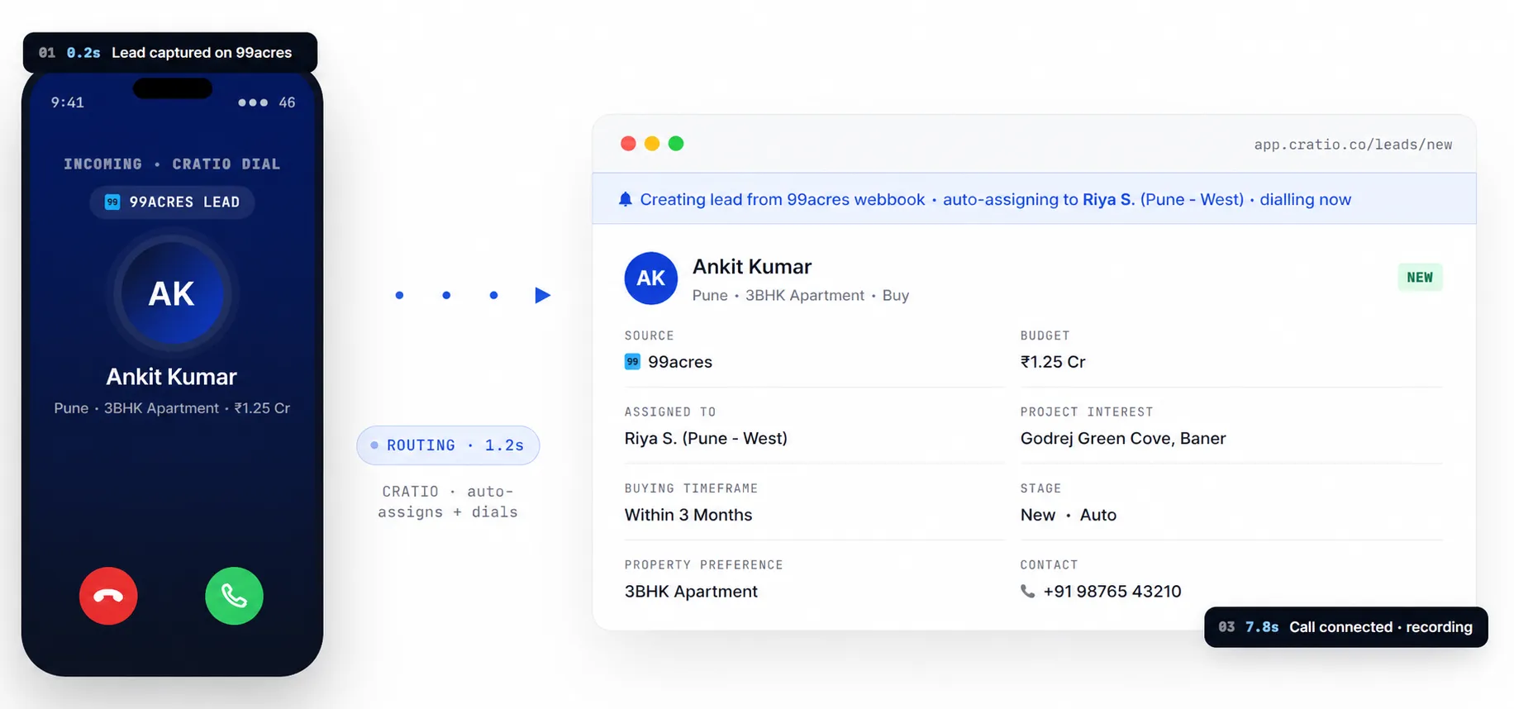
Task: Tap Ankit Kumar name on phone screen
Action: (172, 377)
